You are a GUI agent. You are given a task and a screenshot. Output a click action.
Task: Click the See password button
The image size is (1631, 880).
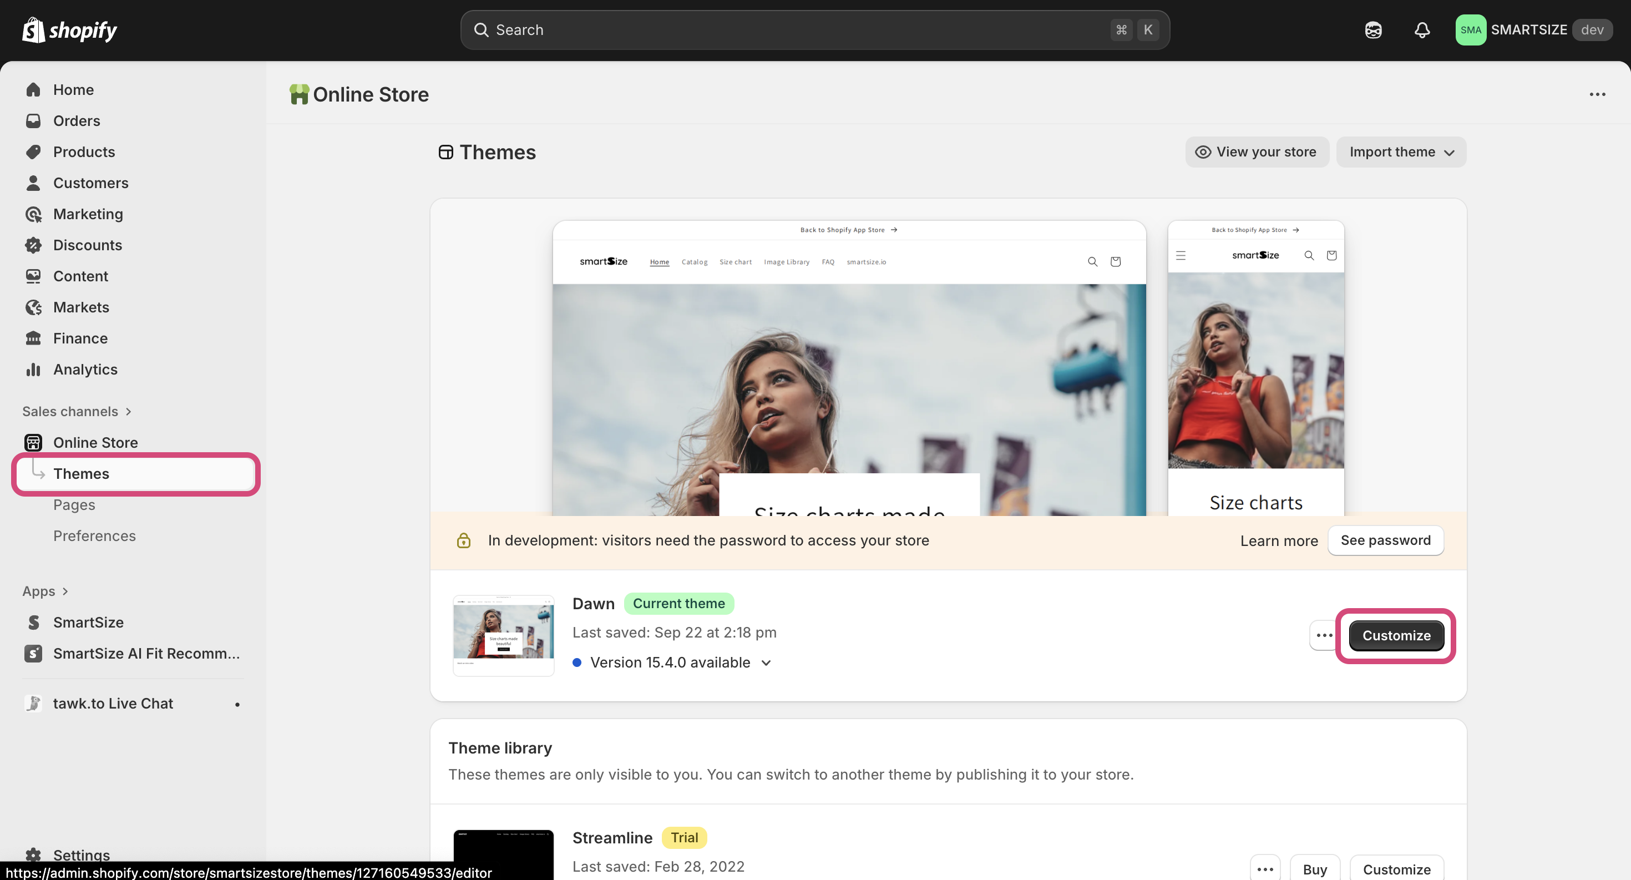point(1385,540)
